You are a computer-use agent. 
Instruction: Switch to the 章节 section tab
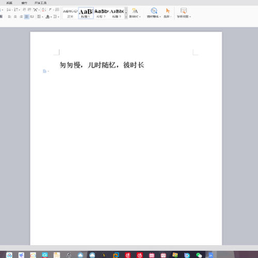(x=24, y=3)
